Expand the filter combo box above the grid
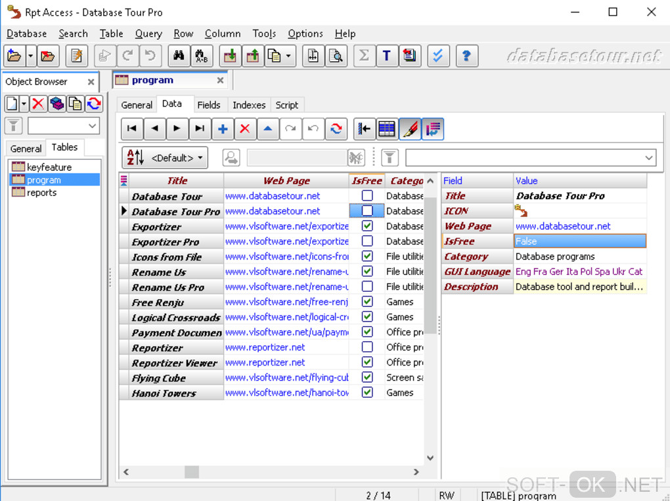This screenshot has height=501, width=670. pyautogui.click(x=649, y=158)
